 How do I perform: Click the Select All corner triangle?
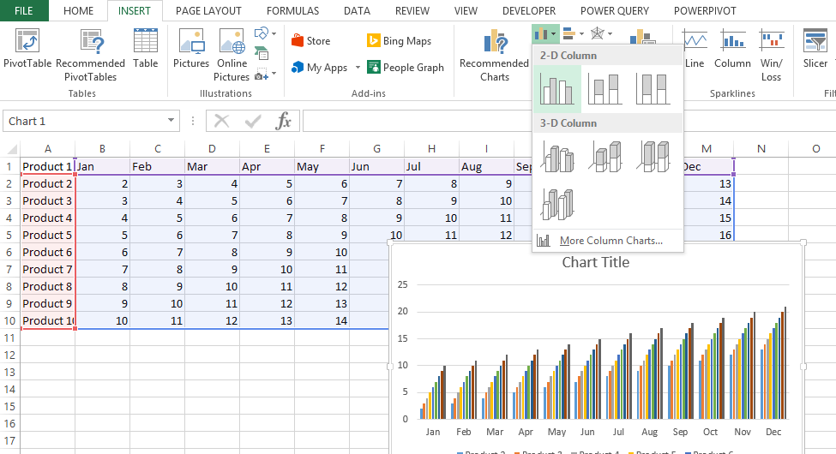(10, 149)
